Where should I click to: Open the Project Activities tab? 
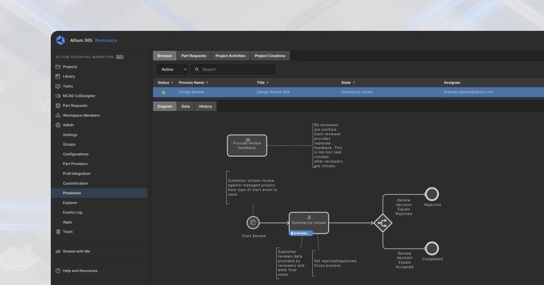click(x=230, y=56)
